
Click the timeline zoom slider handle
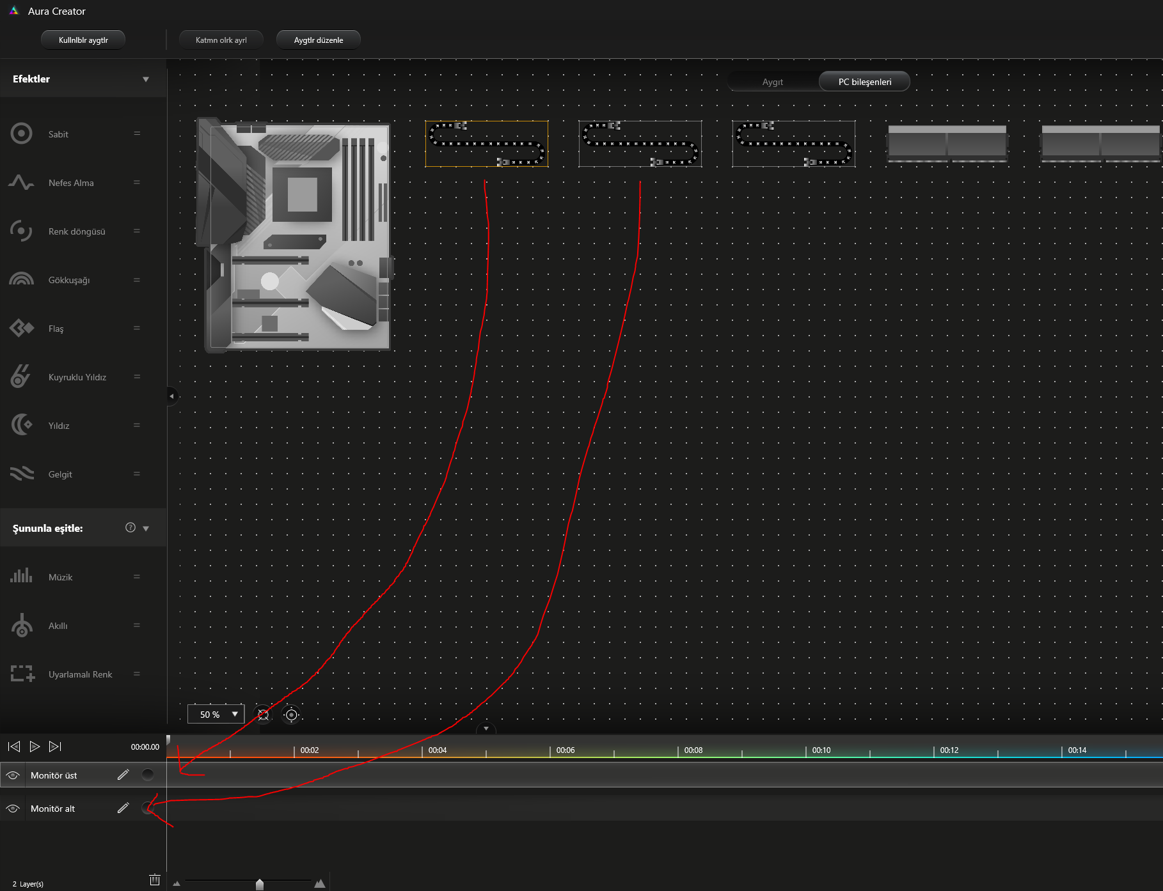(x=260, y=884)
